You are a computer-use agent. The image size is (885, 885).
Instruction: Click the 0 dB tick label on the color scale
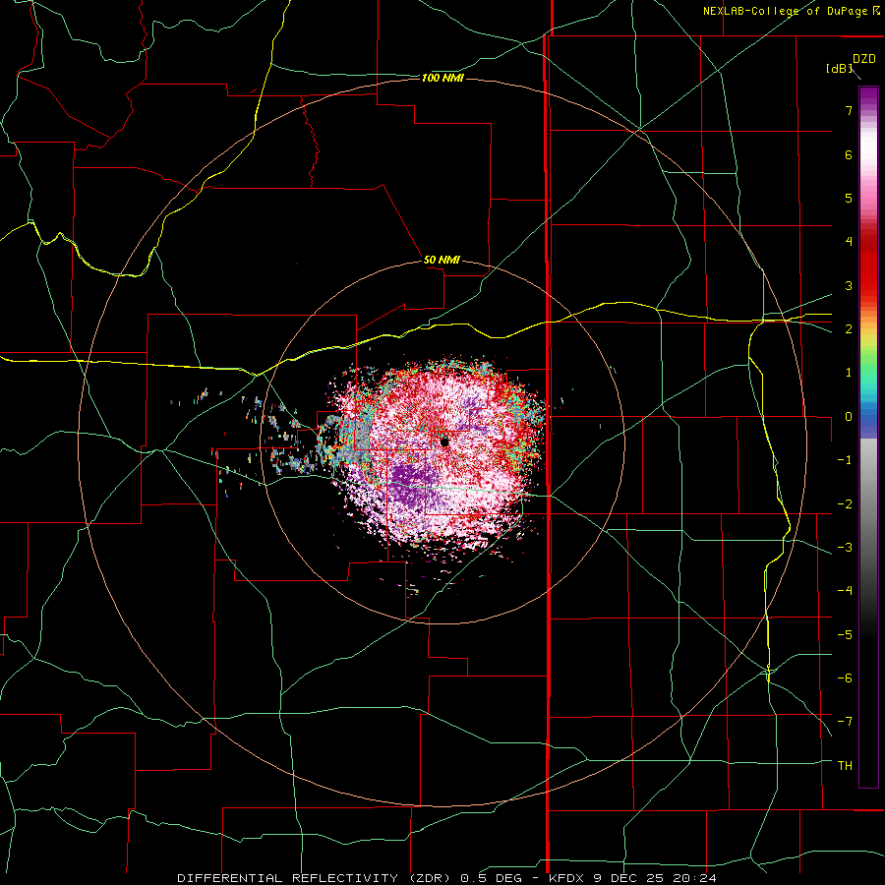[849, 417]
